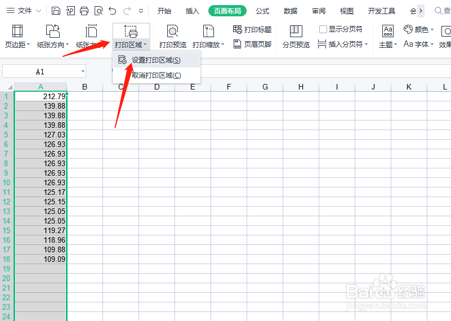Click the 页边距 margins icon
The image size is (451, 321).
[17, 31]
